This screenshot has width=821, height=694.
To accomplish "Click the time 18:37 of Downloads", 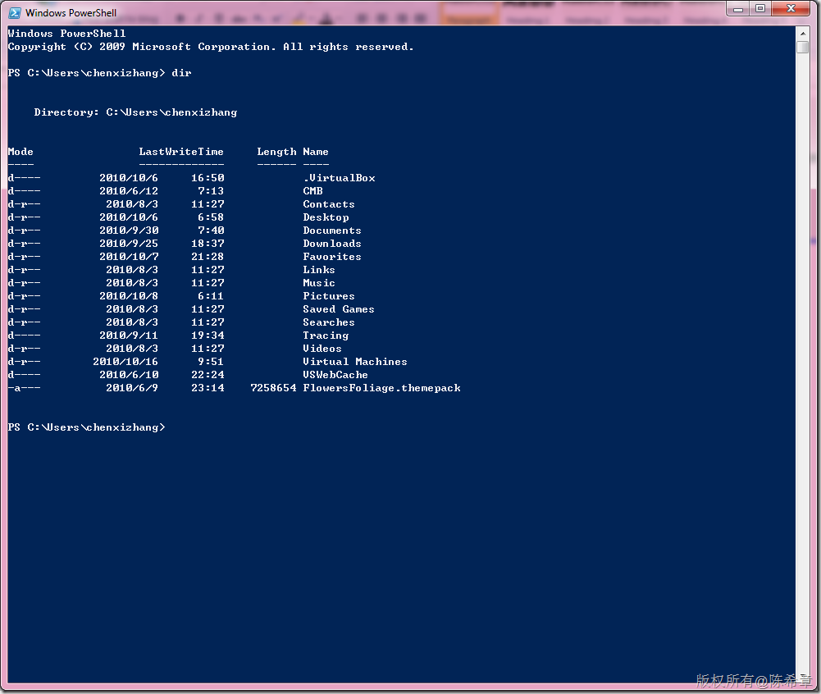I will click(x=208, y=244).
